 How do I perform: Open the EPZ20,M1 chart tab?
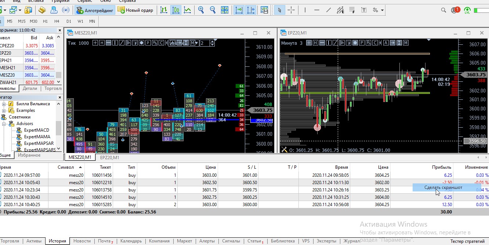tap(109, 157)
